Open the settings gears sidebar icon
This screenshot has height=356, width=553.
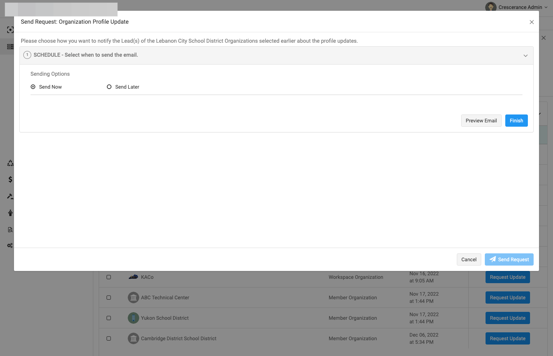[x=10, y=245]
